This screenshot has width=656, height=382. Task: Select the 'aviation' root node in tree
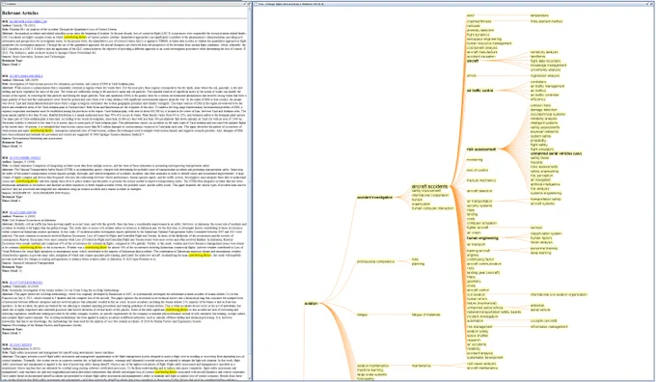311,303
